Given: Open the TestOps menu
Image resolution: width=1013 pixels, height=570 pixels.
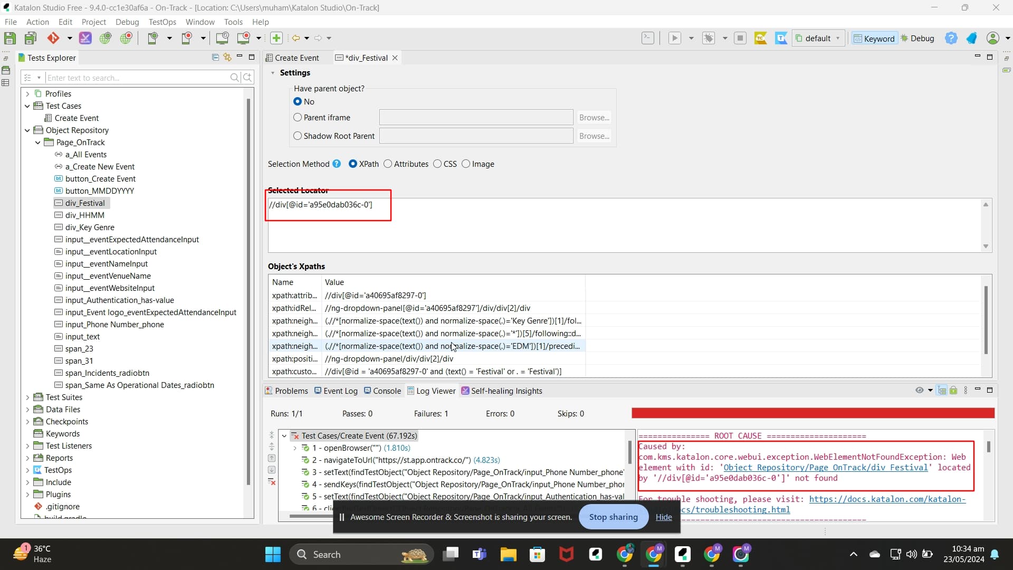Looking at the screenshot, I should 163,22.
